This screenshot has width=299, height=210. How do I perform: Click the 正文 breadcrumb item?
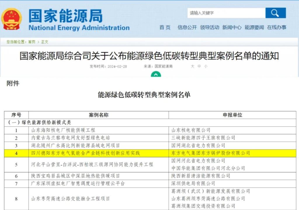[45, 42]
